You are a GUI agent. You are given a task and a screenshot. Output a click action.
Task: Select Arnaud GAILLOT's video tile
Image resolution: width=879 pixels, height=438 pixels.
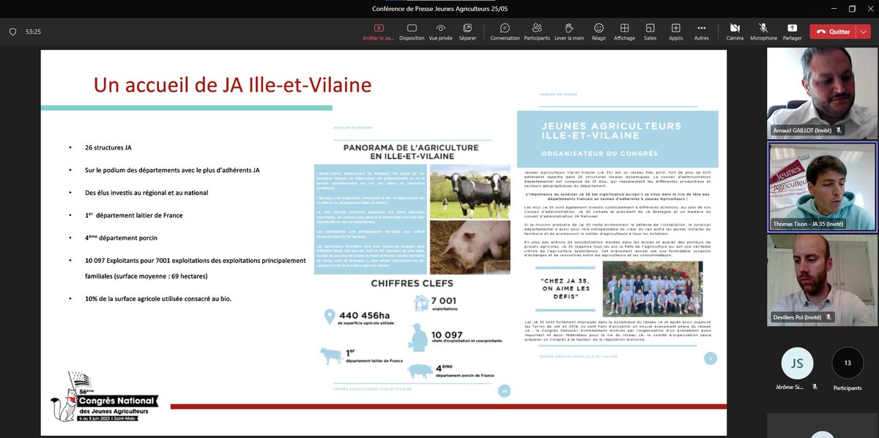(x=823, y=92)
